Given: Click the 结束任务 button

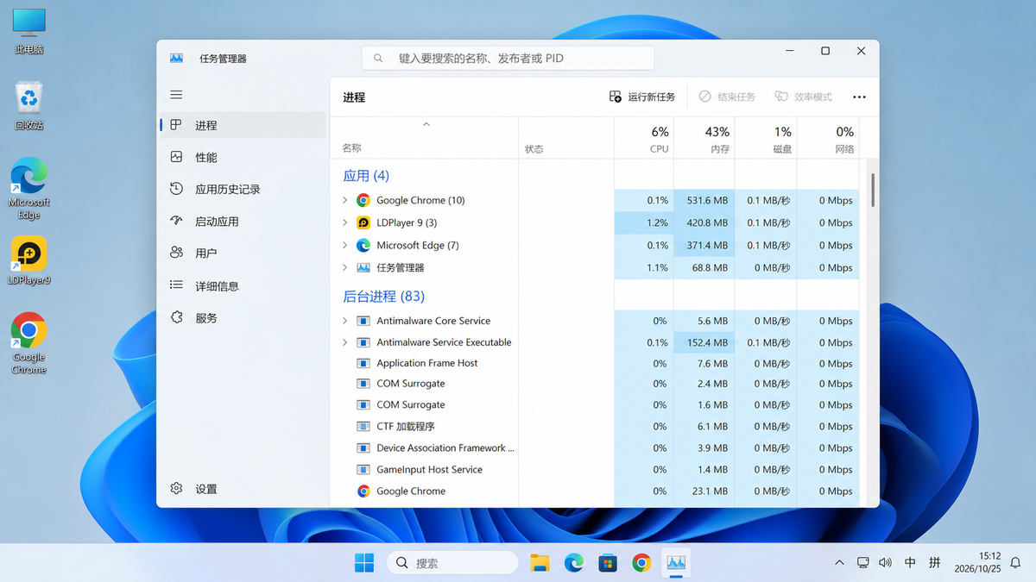Looking at the screenshot, I should coord(728,97).
